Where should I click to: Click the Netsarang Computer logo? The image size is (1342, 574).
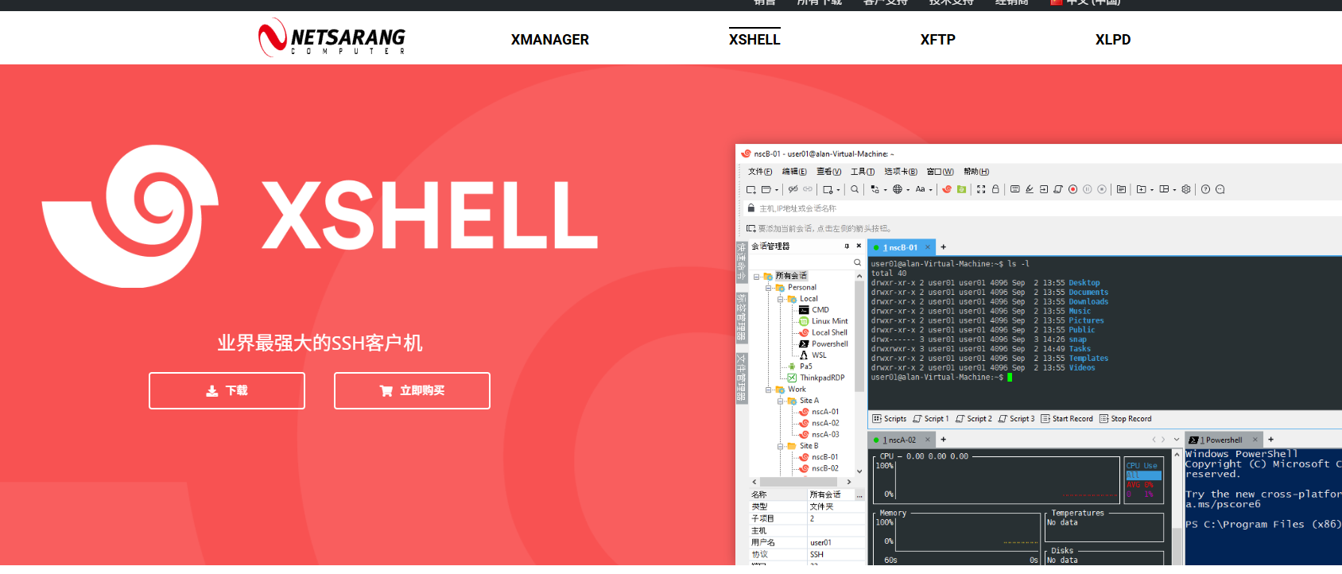[x=332, y=37]
